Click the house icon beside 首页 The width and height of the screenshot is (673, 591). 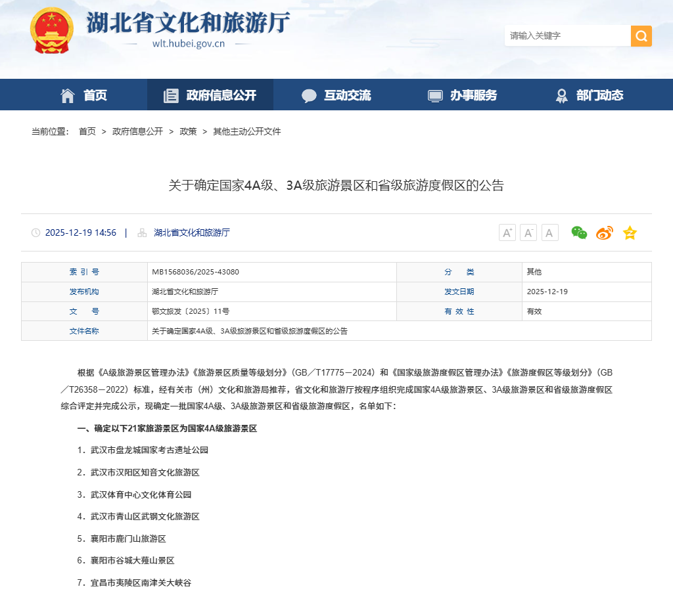tap(68, 95)
